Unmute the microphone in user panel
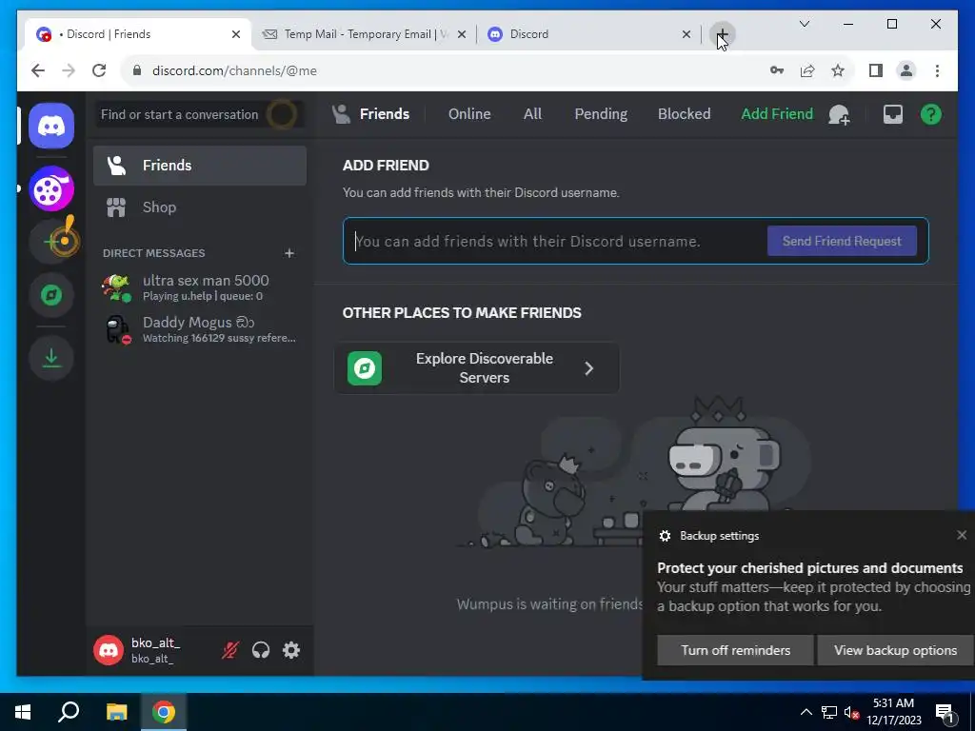The height and width of the screenshot is (731, 975). [230, 650]
